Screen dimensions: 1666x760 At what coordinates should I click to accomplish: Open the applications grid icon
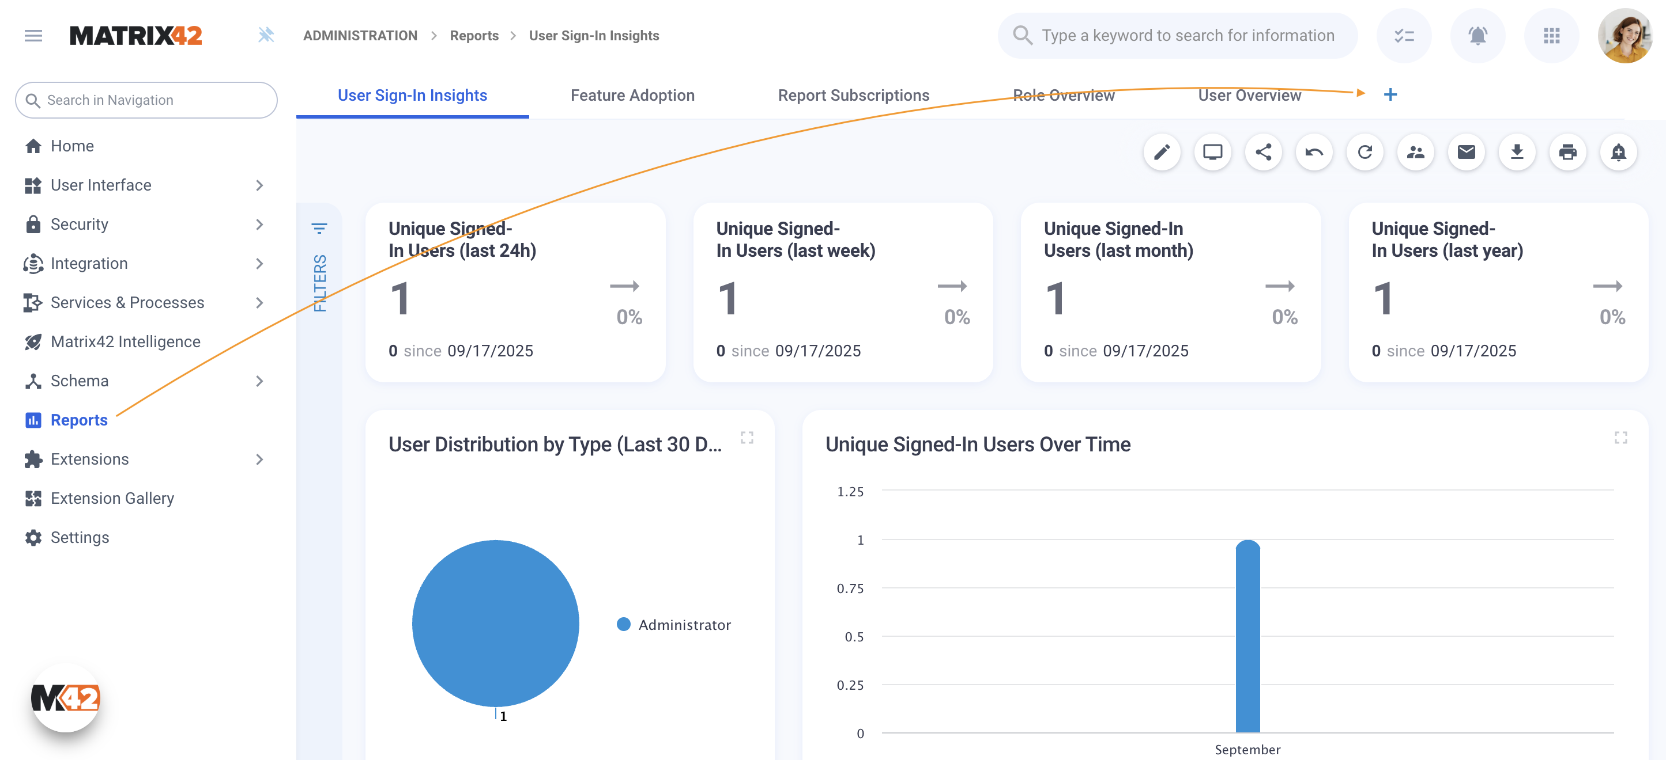click(x=1551, y=36)
